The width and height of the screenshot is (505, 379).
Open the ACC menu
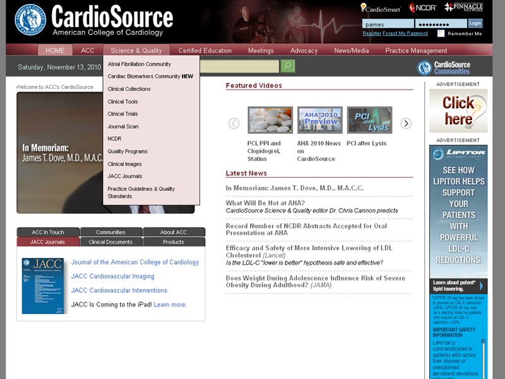(88, 51)
